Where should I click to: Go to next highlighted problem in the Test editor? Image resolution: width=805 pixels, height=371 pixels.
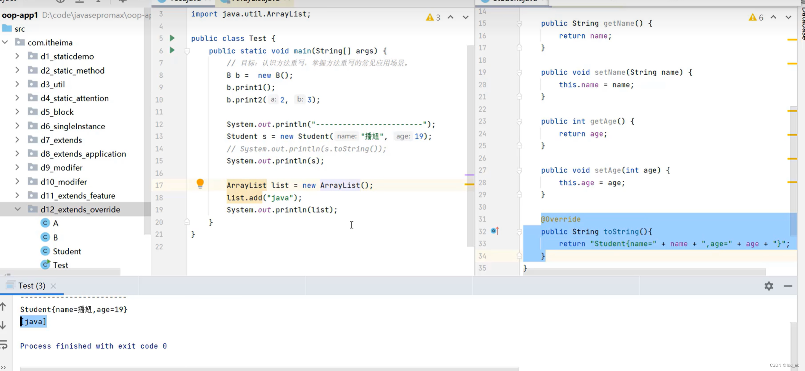point(465,17)
